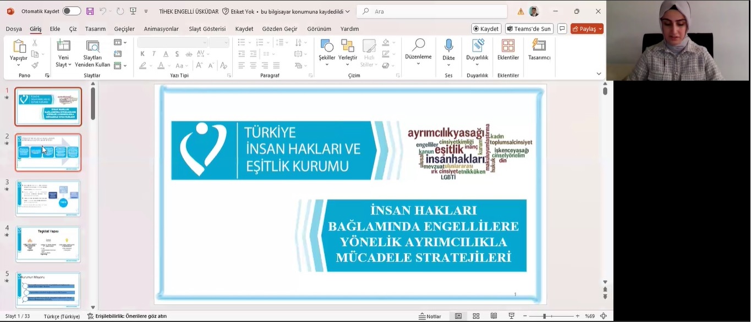Switch to the Geçişler tab

[x=124, y=29]
